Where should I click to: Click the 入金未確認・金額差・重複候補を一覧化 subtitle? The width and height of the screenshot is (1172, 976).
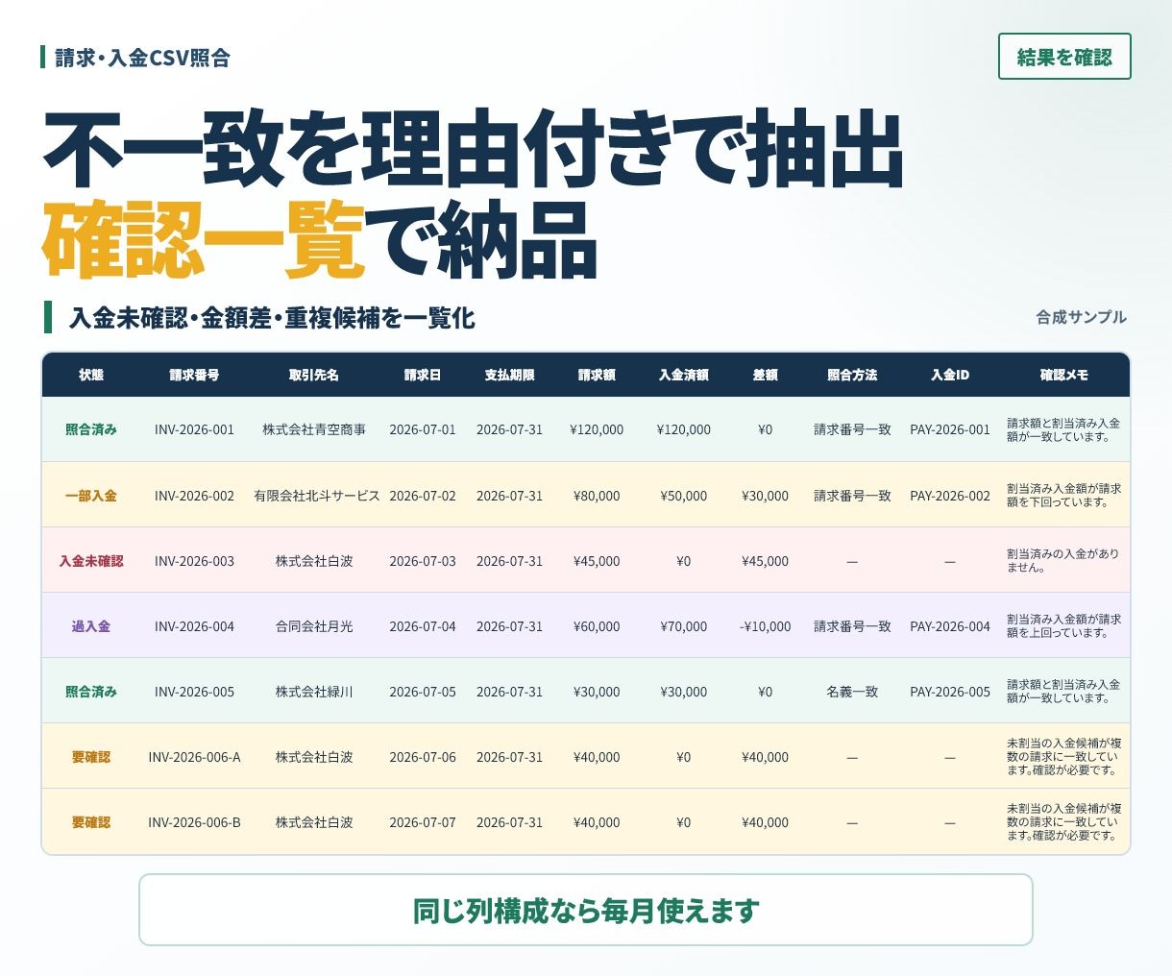(x=272, y=318)
